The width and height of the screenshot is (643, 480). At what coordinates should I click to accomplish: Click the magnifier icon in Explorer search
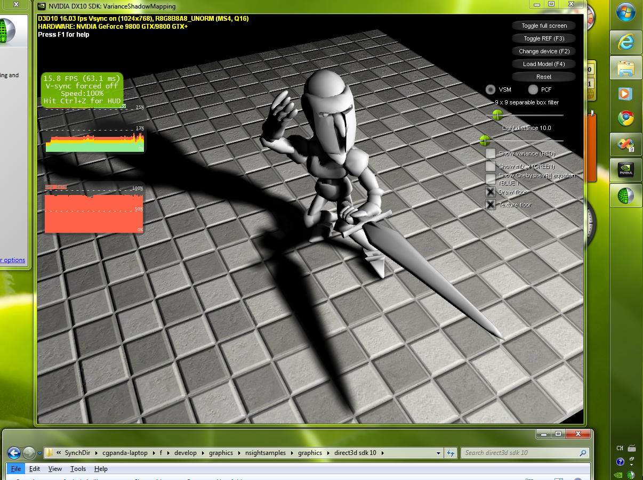[583, 453]
